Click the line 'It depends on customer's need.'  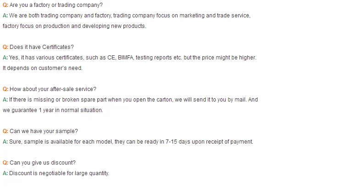pos(43,68)
